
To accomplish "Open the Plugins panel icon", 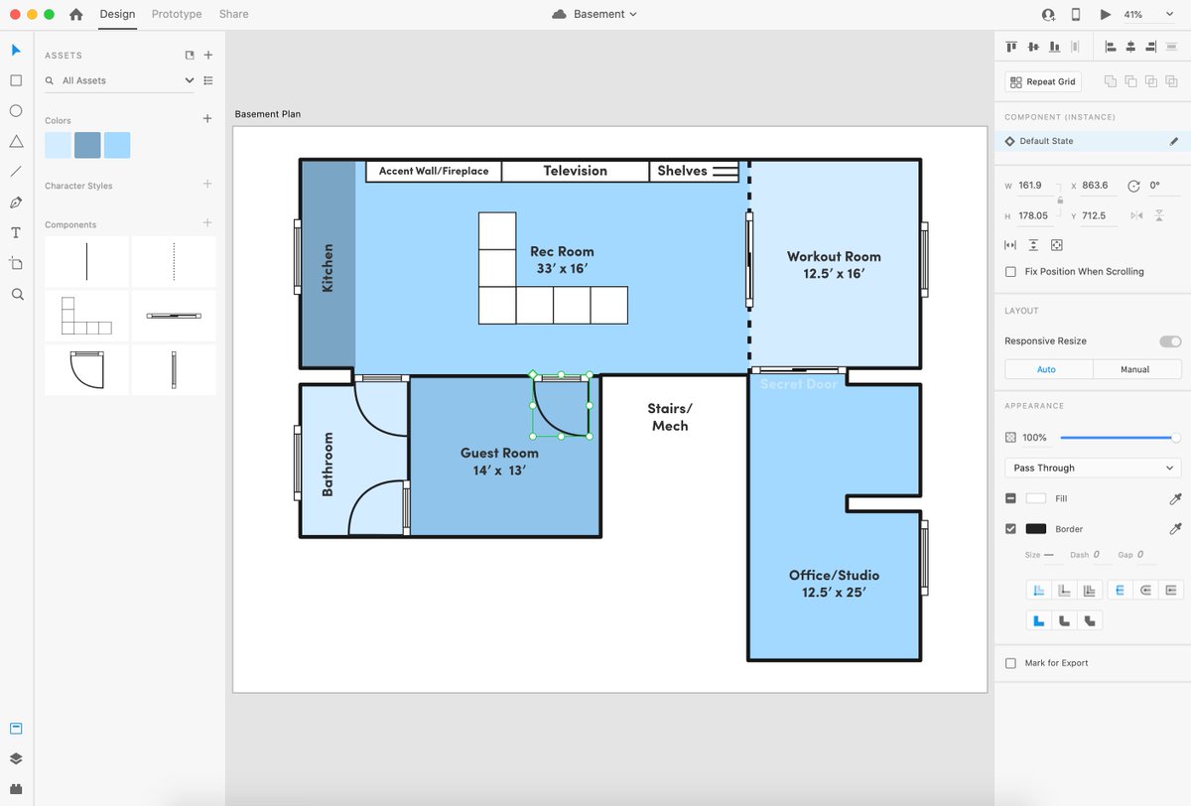I will [16, 788].
